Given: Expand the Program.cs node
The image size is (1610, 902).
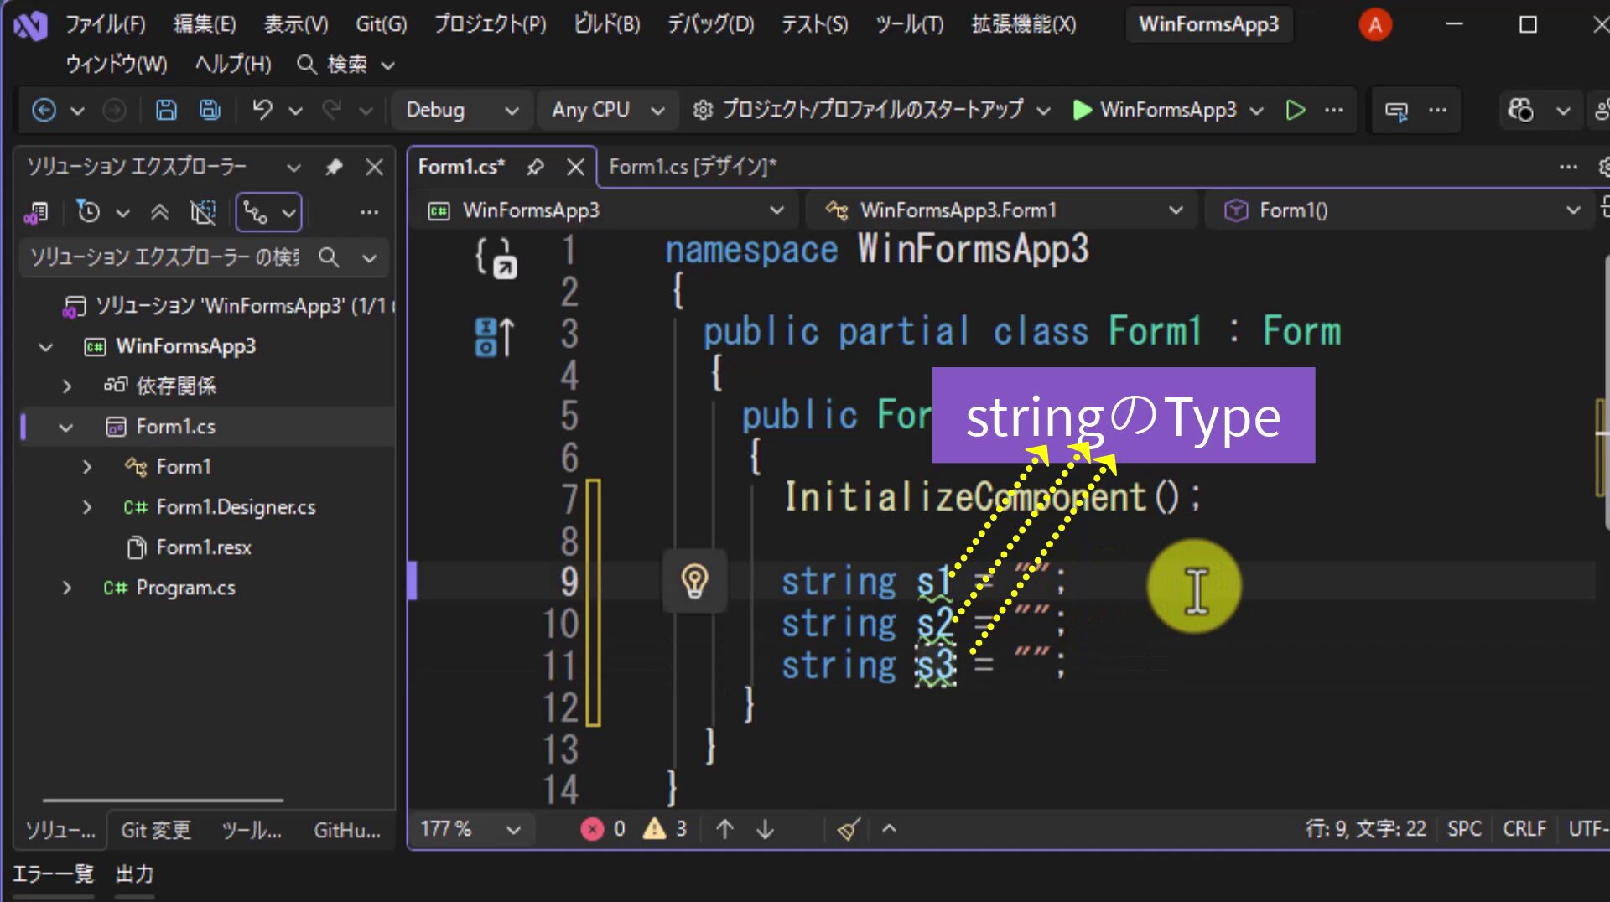Looking at the screenshot, I should tap(67, 588).
